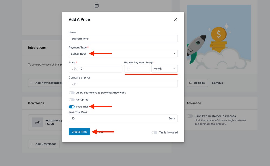Click the Create Price button
Image resolution: width=270 pixels, height=166 pixels.
(79, 132)
